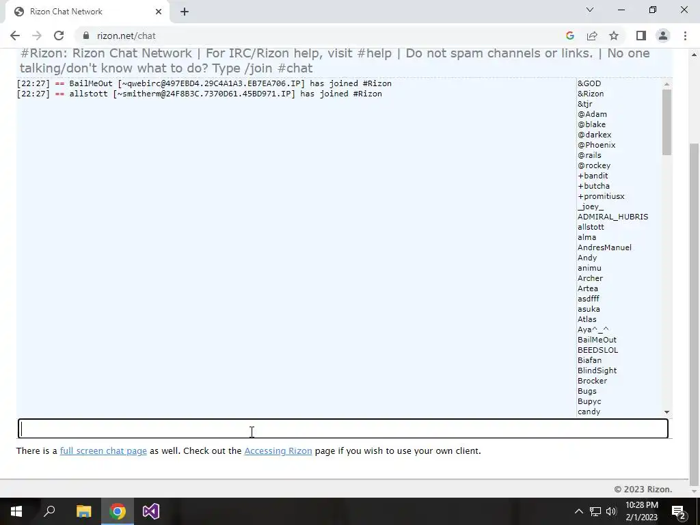Viewport: 700px width, 525px height.
Task: Select voiced user +bandit
Action: (x=593, y=176)
